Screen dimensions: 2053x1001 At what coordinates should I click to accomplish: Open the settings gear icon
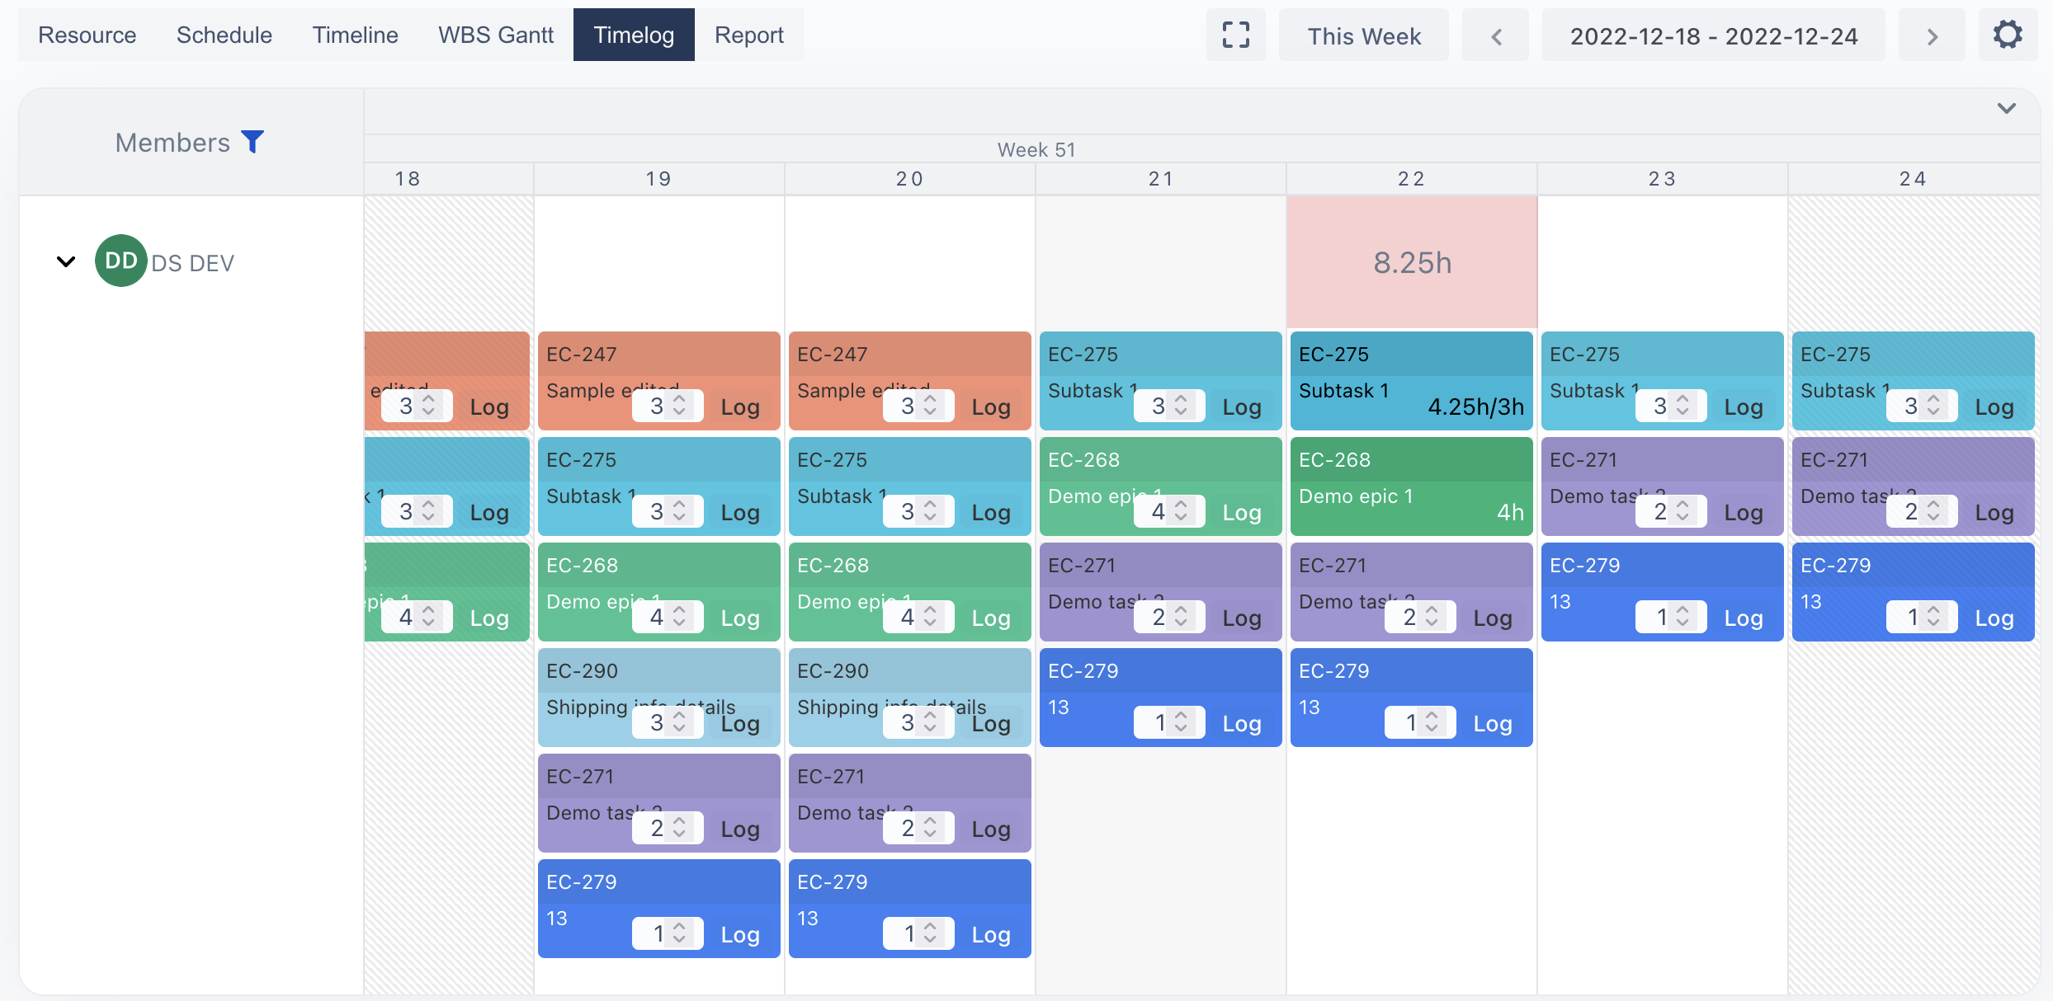pyautogui.click(x=2008, y=35)
